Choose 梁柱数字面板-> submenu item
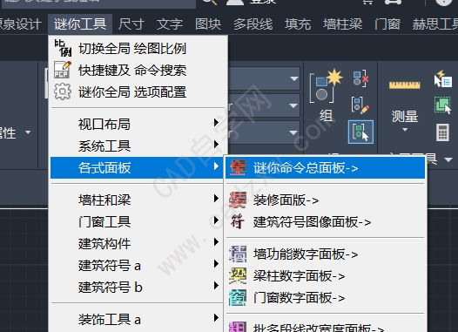Screen dimensions: 458x332 pyautogui.click(x=325, y=276)
